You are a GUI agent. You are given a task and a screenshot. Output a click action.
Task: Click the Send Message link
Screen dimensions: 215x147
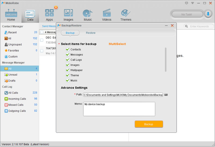click(x=49, y=26)
